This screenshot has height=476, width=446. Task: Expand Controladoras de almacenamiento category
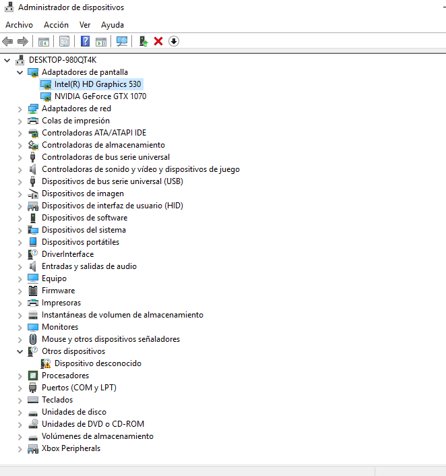(20, 146)
